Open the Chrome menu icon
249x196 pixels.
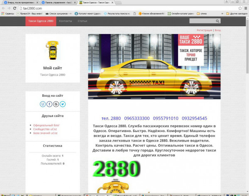tap(245, 8)
